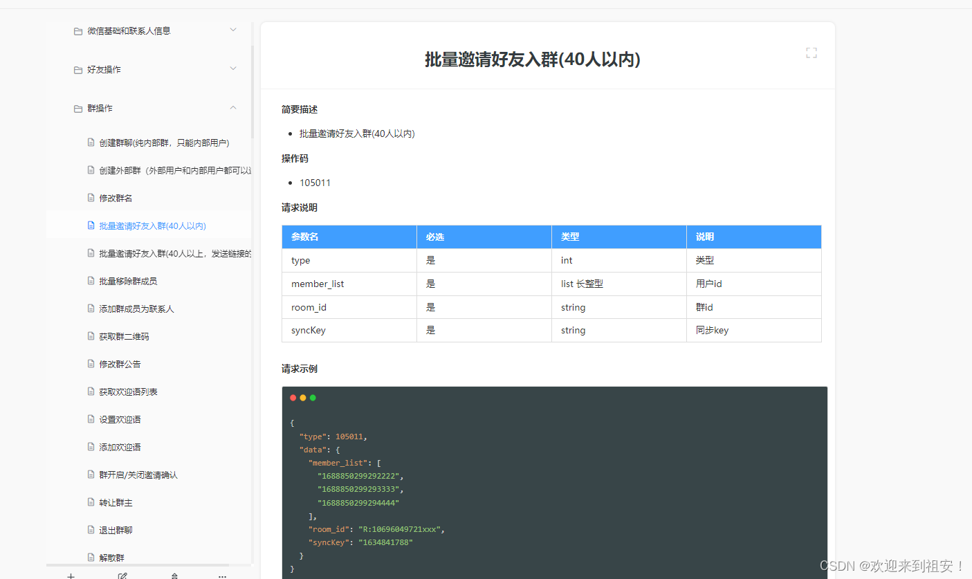Click the plus icon in the bottom toolbar
The image size is (972, 579).
pyautogui.click(x=71, y=575)
